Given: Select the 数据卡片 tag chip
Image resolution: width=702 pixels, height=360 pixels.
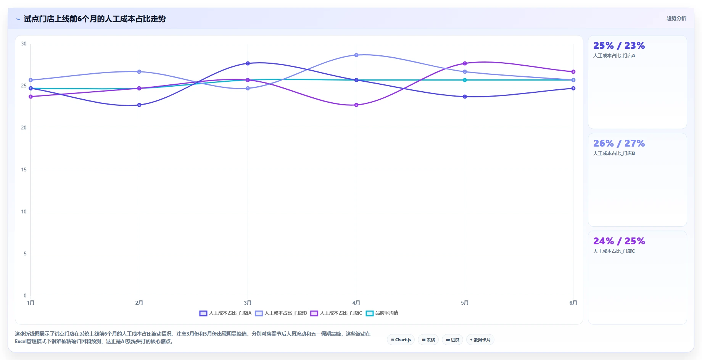Looking at the screenshot, I should (480, 340).
